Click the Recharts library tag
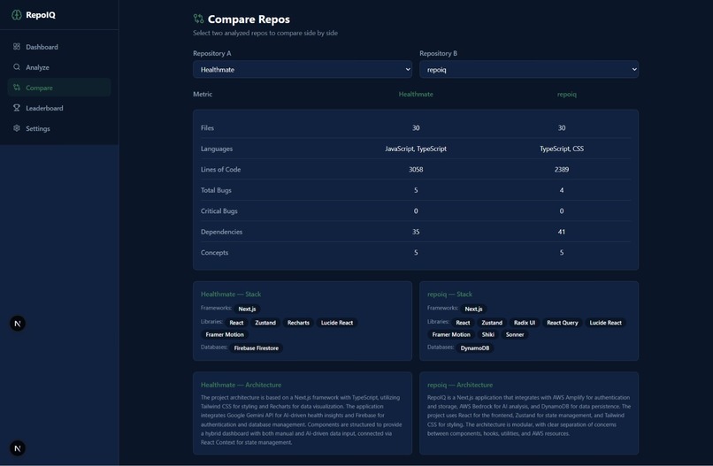Image resolution: width=713 pixels, height=466 pixels. pyautogui.click(x=298, y=323)
